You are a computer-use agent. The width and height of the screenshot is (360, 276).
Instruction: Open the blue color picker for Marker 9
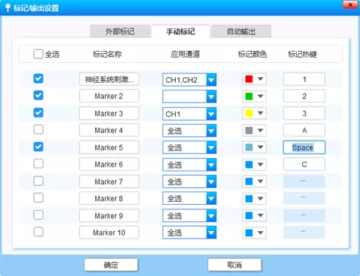click(254, 215)
